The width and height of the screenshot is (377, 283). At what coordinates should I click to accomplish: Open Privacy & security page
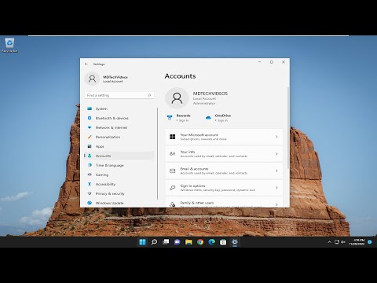pyautogui.click(x=119, y=193)
